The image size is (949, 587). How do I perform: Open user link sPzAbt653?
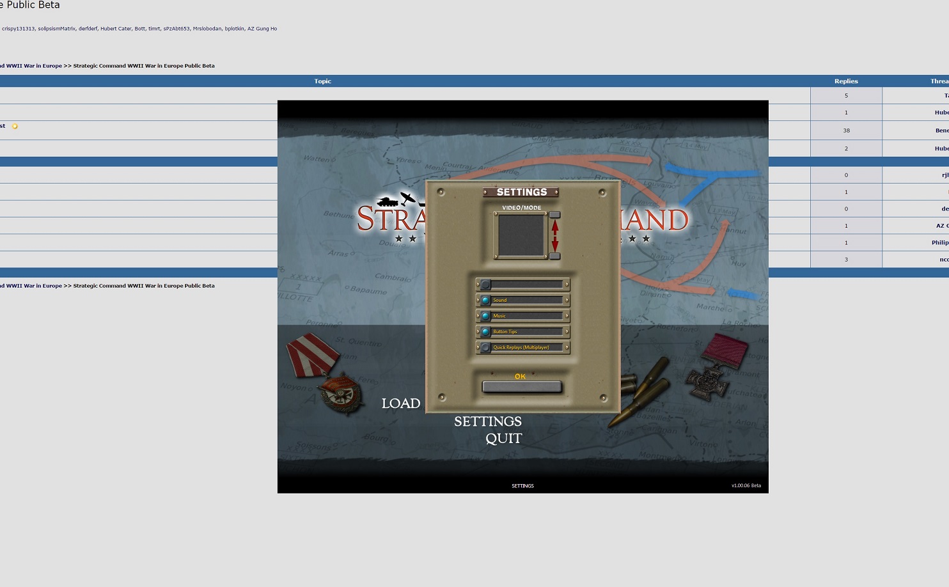pos(176,29)
